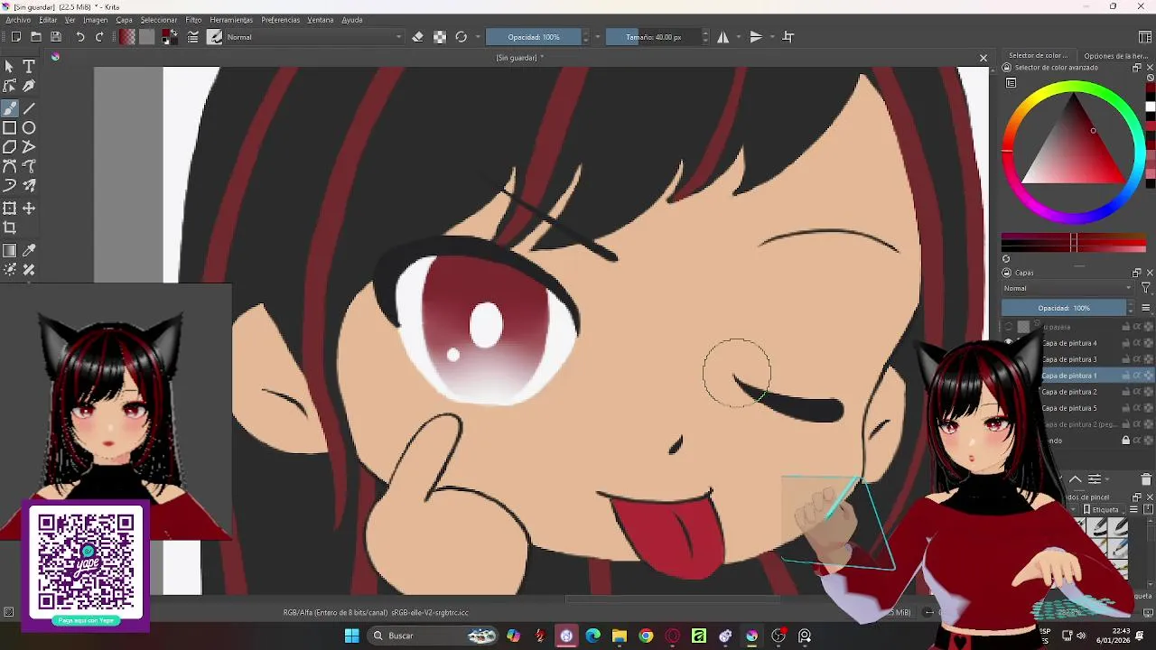Screen dimensions: 1156x650
Task: Select the Freehand Path tool
Action: tap(29, 166)
